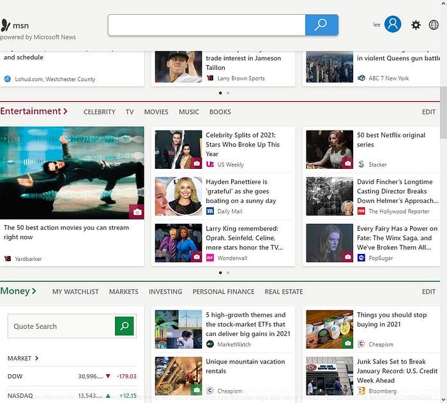Click the MSN butterfly logo
The height and width of the screenshot is (403, 447).
pyautogui.click(x=5, y=25)
